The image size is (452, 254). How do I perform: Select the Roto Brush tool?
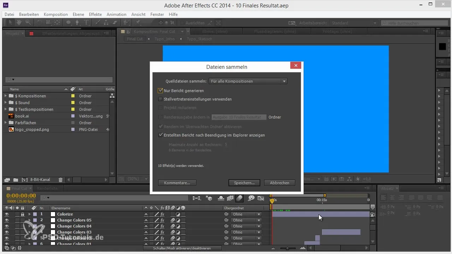click(127, 23)
